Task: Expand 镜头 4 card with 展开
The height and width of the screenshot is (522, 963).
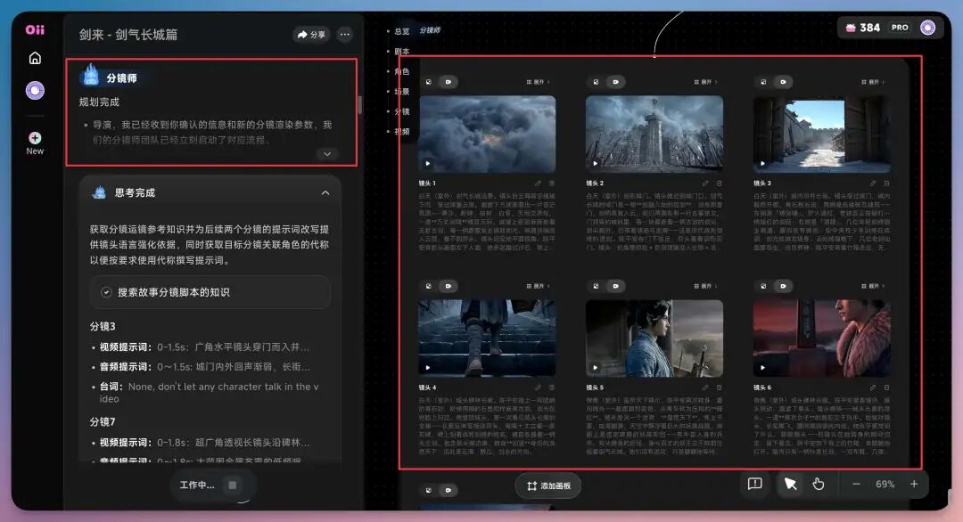Action: point(538,286)
